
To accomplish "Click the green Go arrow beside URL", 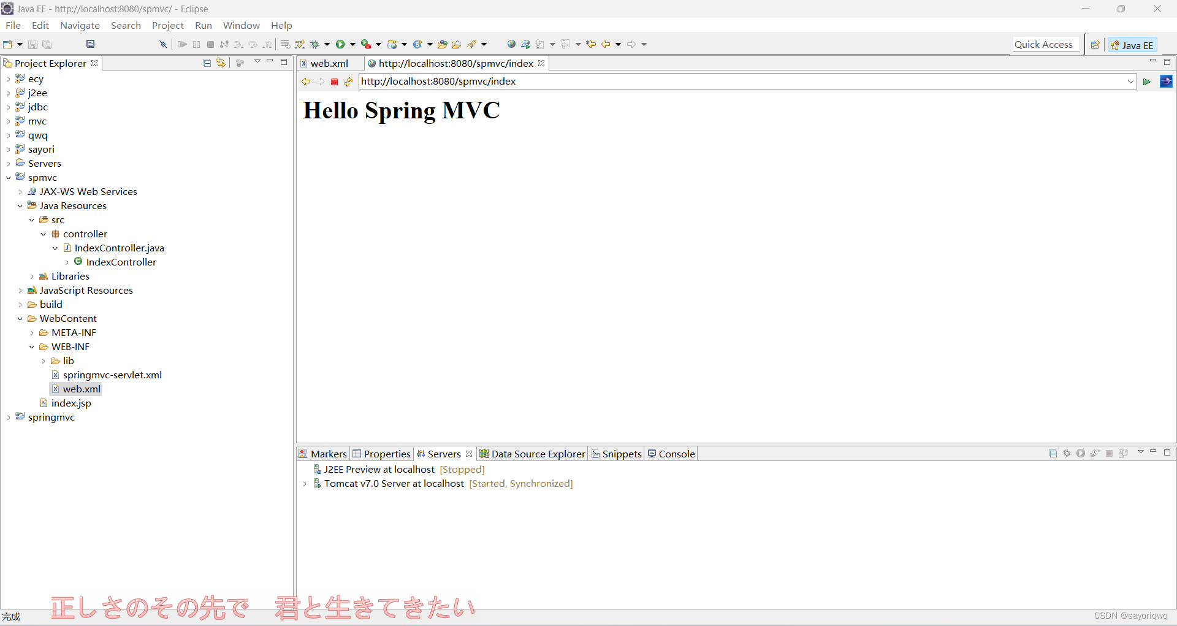I will [x=1147, y=82].
